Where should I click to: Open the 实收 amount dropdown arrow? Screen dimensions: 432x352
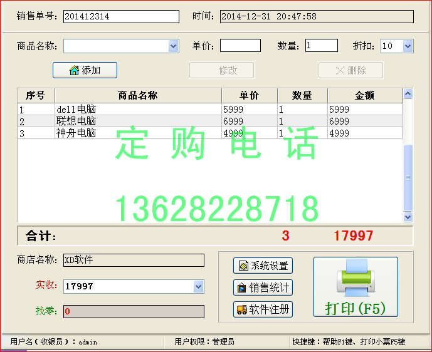[198, 286]
